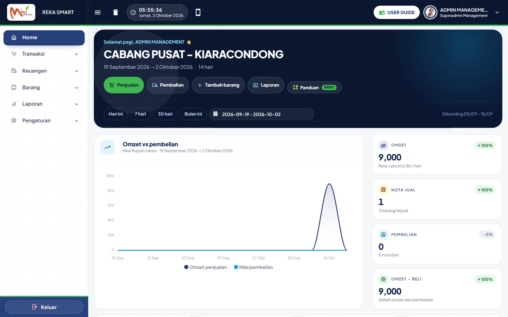Click the 3 barang terjual text

[393, 211]
